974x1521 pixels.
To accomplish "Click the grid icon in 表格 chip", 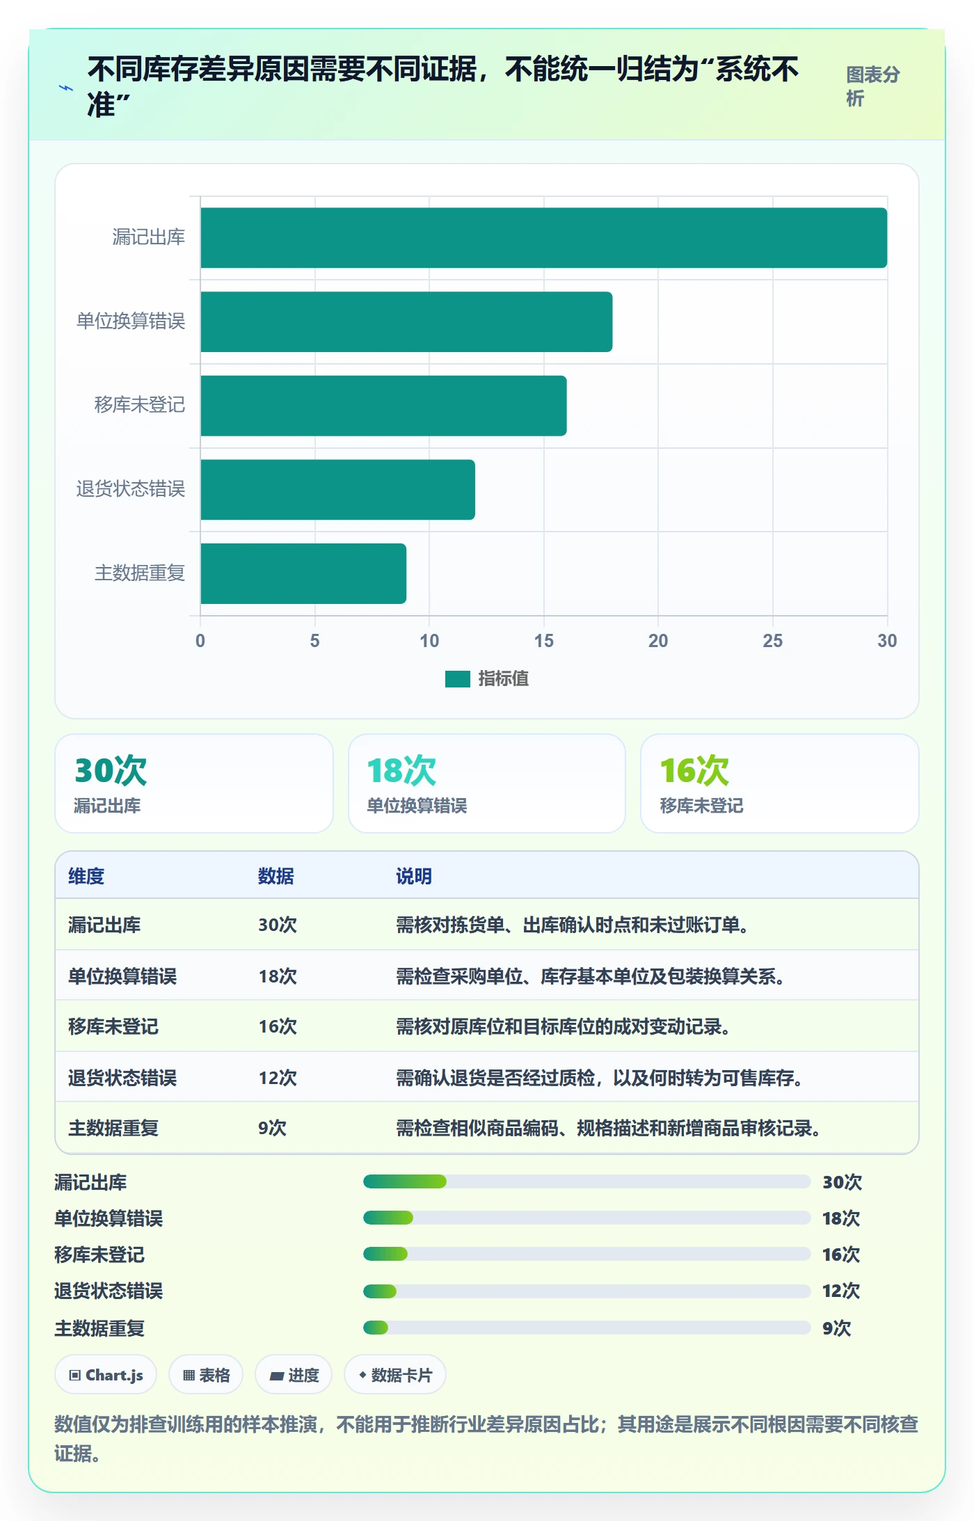I will [189, 1376].
